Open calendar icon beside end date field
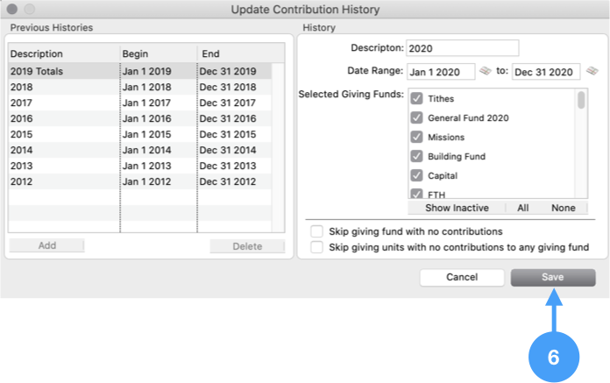610x383 pixels. pyautogui.click(x=592, y=71)
